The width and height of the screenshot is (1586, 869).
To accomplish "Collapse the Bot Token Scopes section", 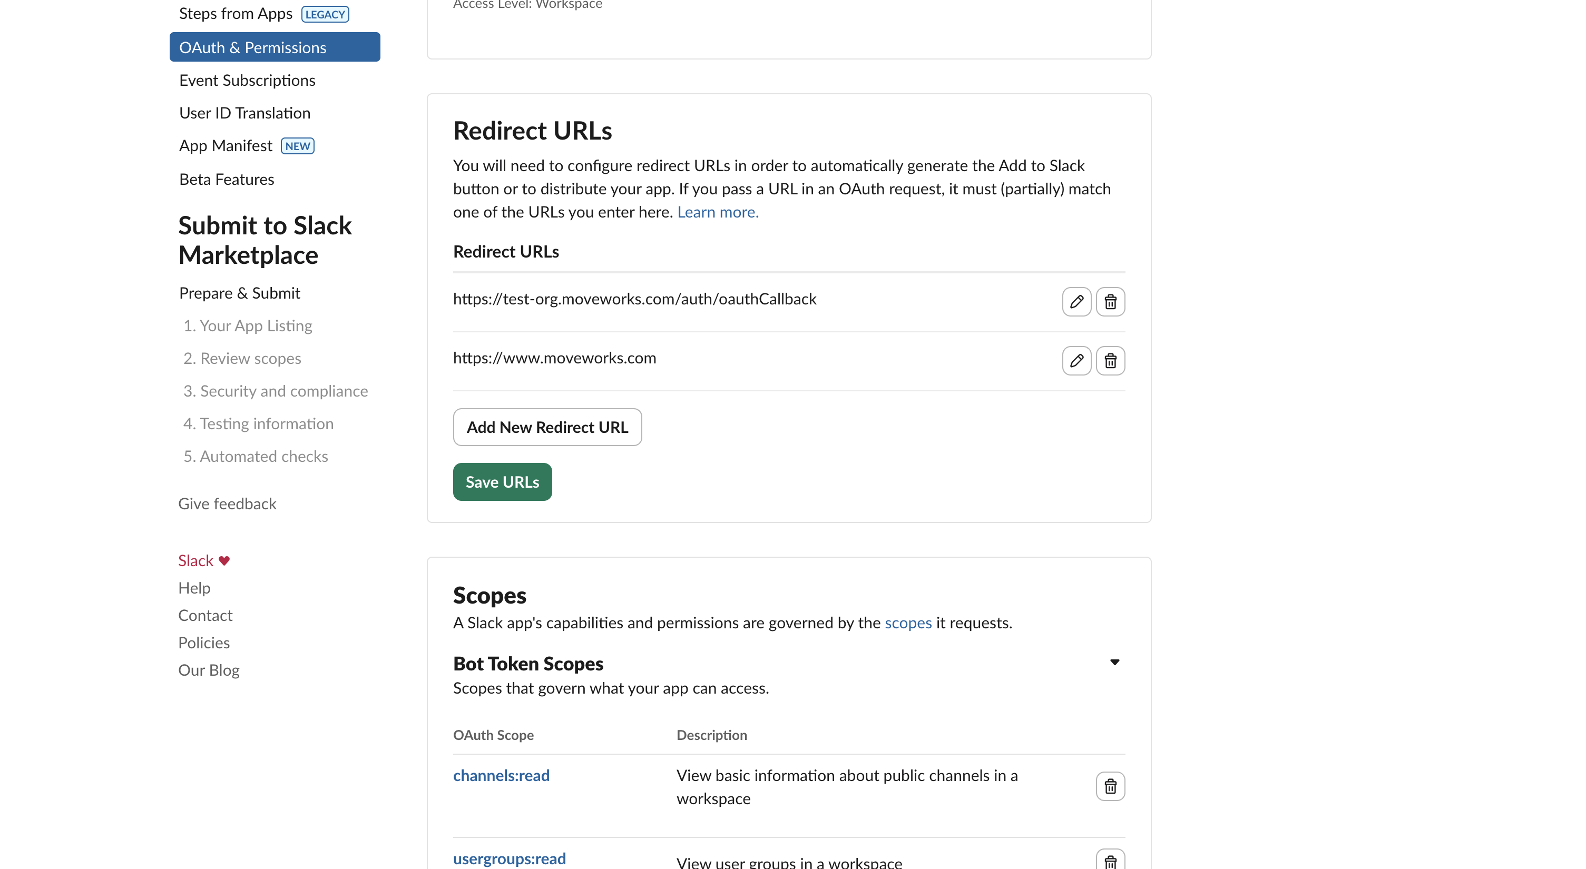I will 1114,662.
